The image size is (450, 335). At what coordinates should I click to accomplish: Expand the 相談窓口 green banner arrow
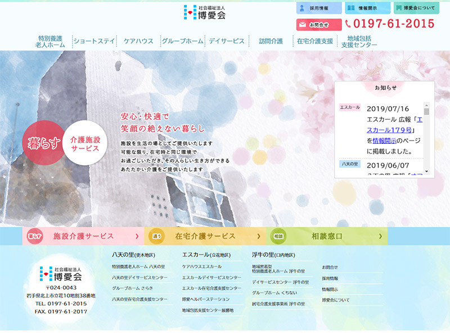click(x=380, y=237)
